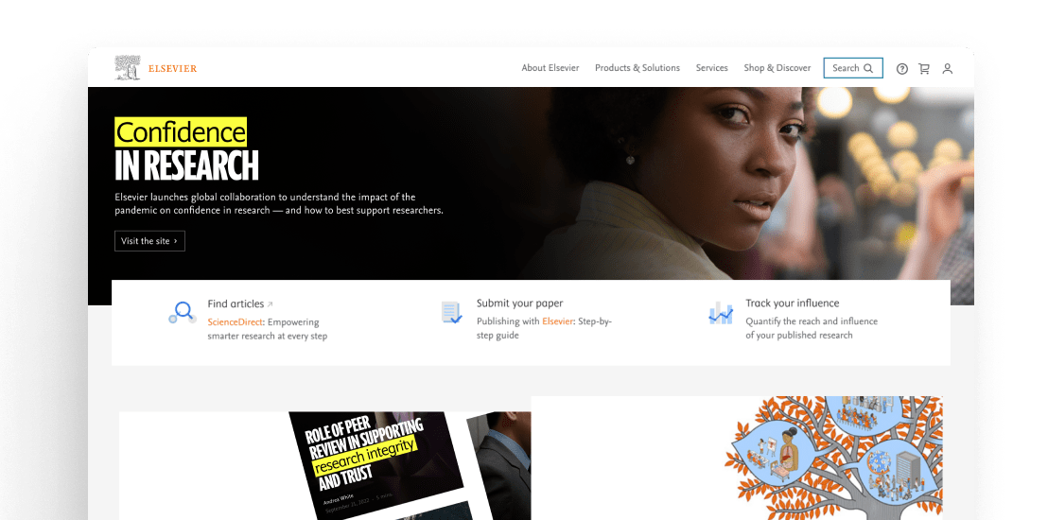Open the Track your influence heading
This screenshot has width=1048, height=520.
click(792, 303)
